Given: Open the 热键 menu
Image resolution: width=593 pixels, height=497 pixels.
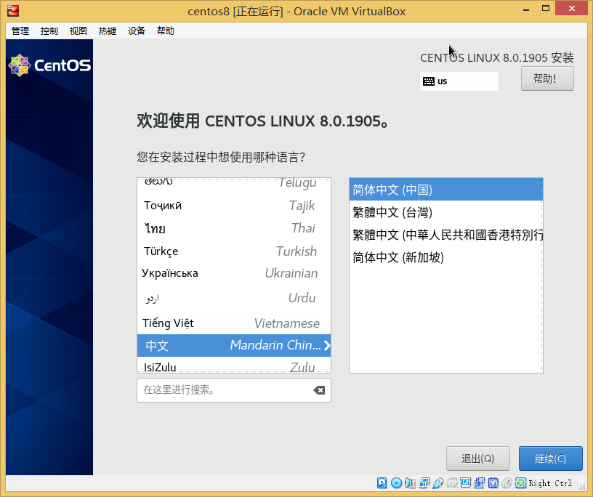Looking at the screenshot, I should (x=108, y=31).
